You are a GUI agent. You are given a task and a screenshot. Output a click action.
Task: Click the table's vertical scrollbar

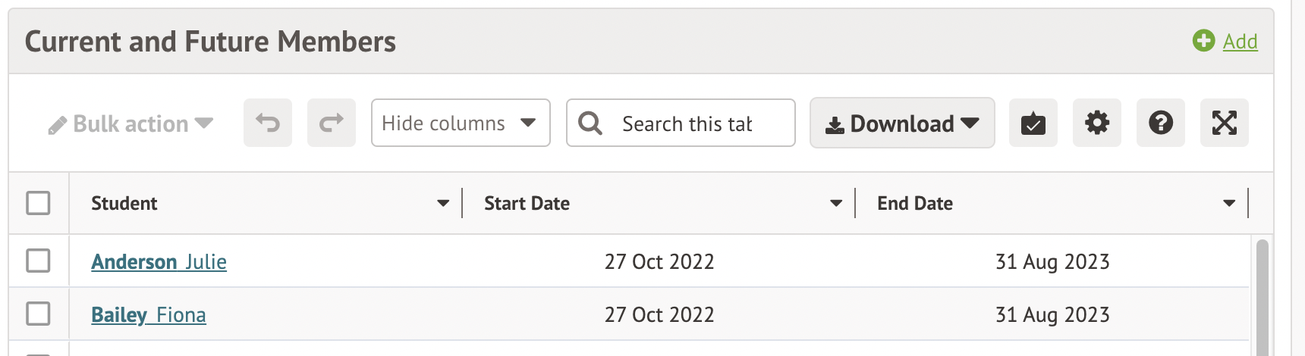coord(1262,297)
